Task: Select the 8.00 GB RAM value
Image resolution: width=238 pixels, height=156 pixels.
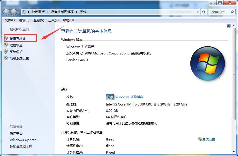Action: (x=112, y=111)
